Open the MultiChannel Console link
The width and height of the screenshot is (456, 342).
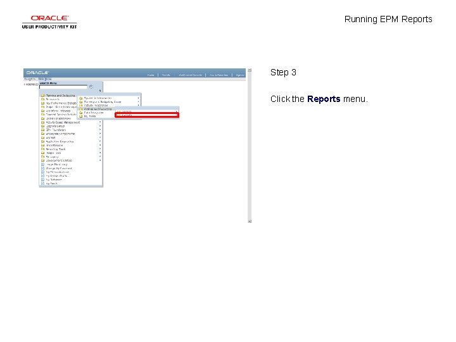[190, 75]
